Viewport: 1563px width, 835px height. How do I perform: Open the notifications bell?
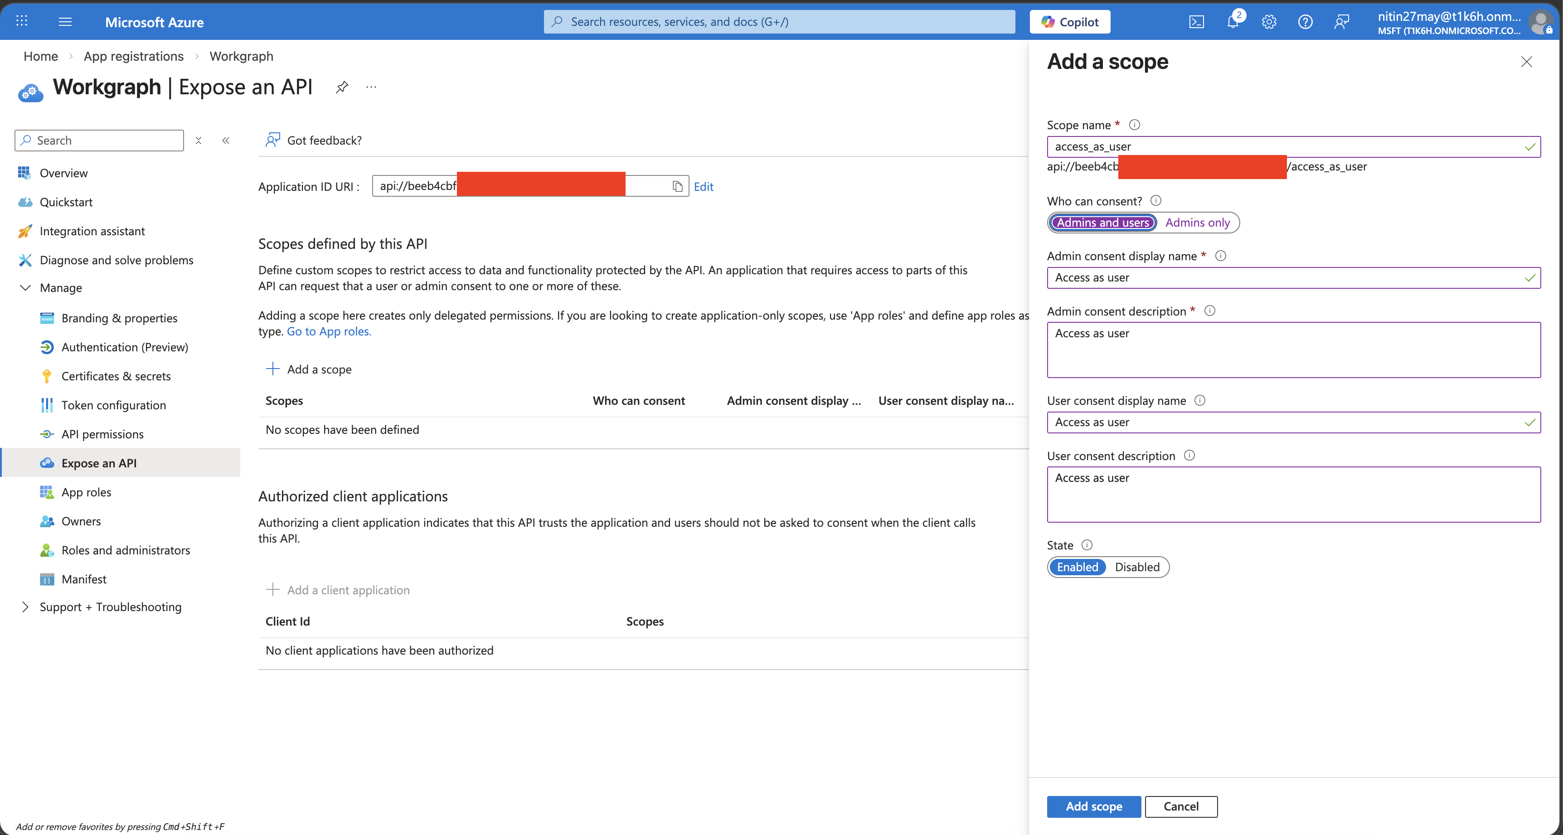1233,22
